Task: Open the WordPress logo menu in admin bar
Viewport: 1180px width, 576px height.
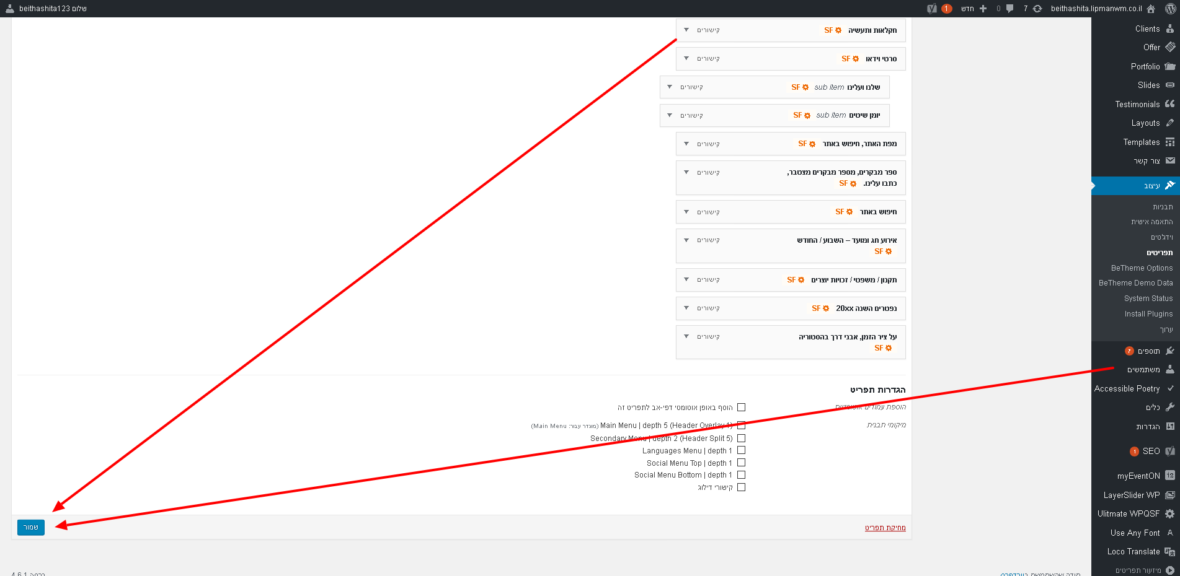Action: point(1170,9)
